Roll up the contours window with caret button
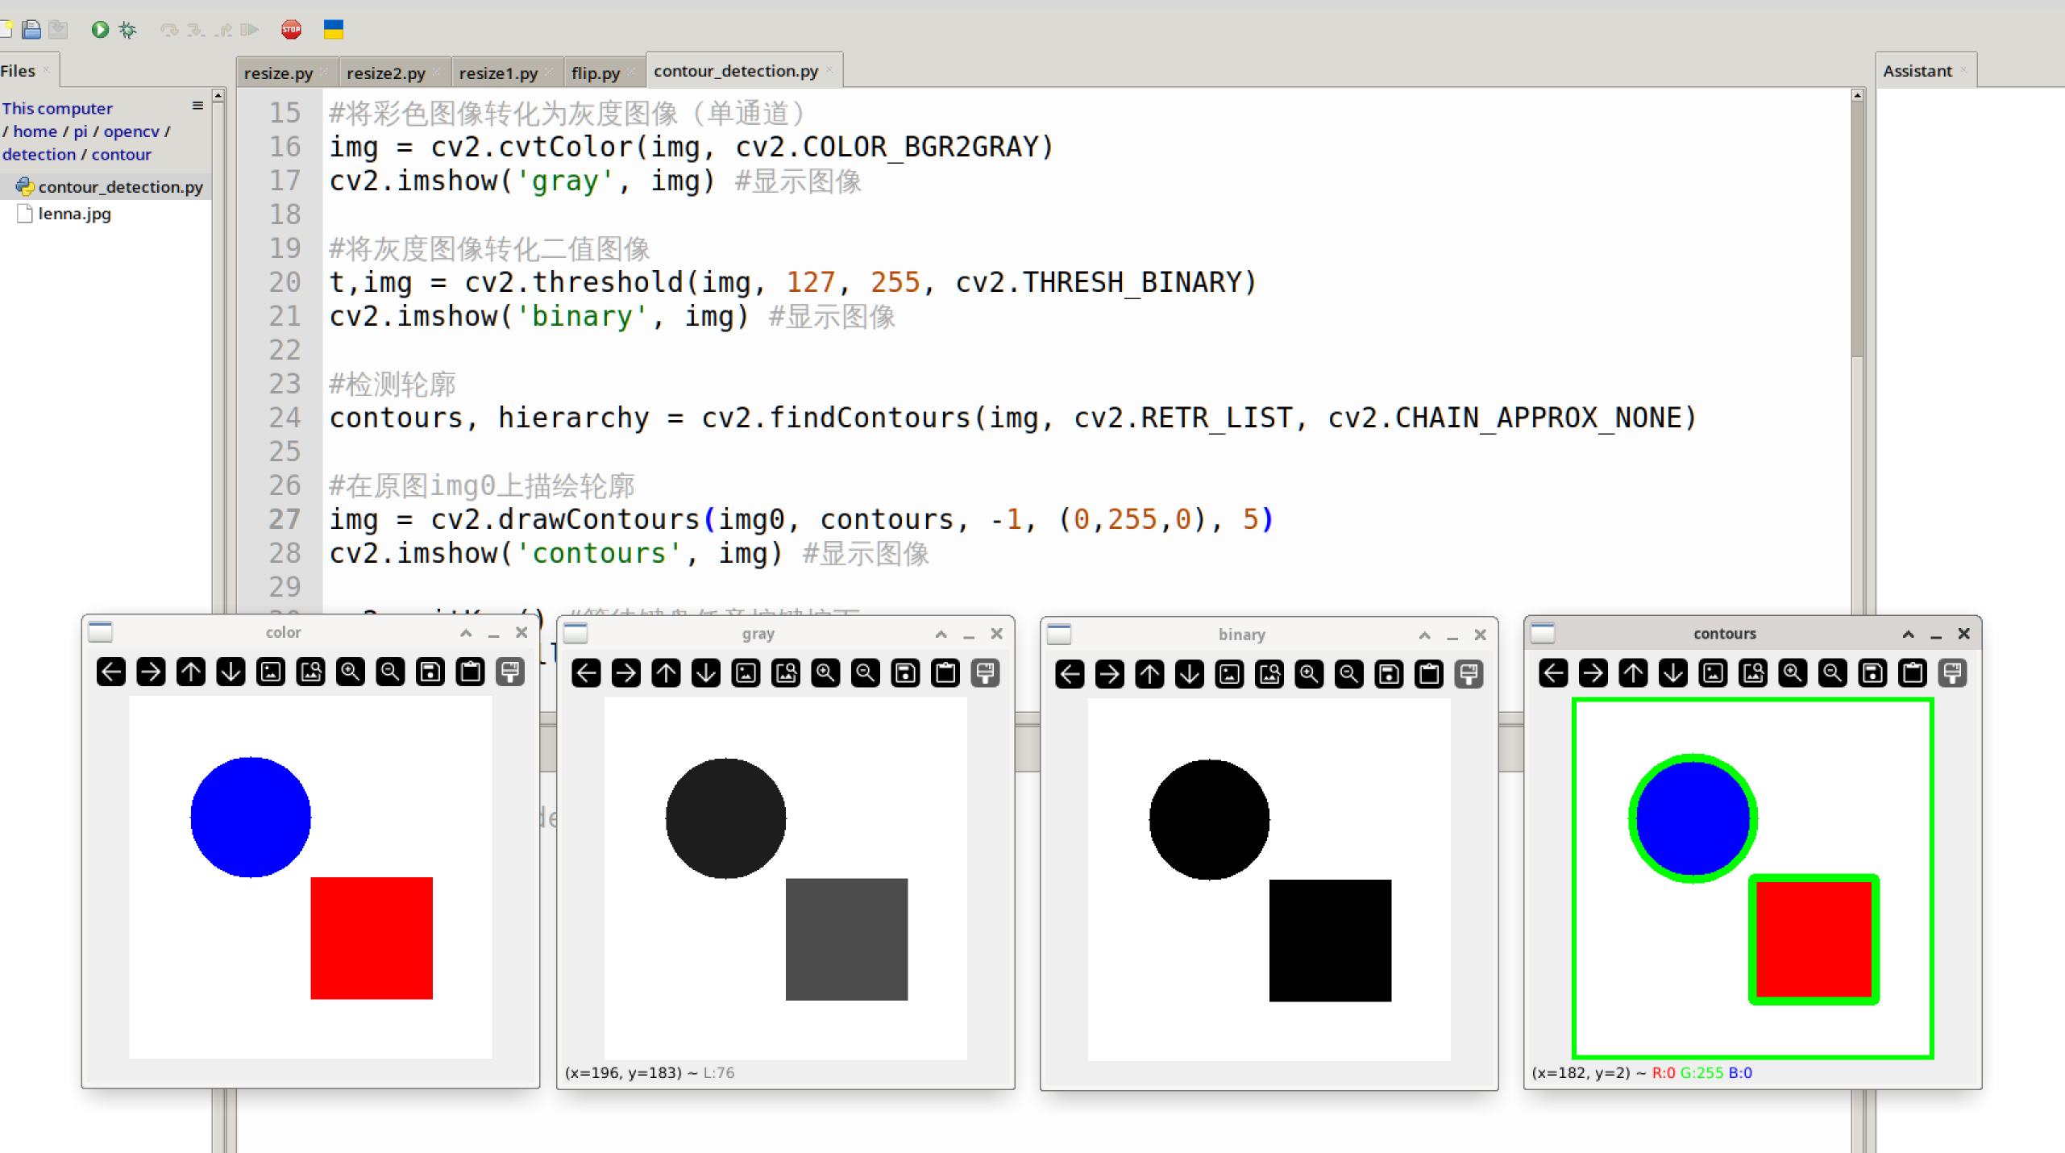 [x=1909, y=634]
